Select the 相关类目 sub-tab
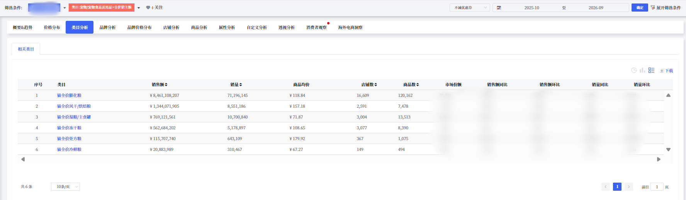This screenshot has width=686, height=200. (26, 49)
